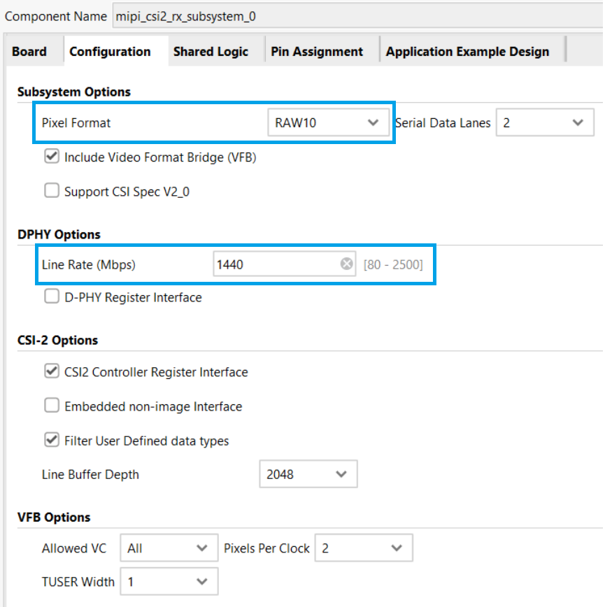Open the Pixel Format RAW10 dropdown

point(327,123)
